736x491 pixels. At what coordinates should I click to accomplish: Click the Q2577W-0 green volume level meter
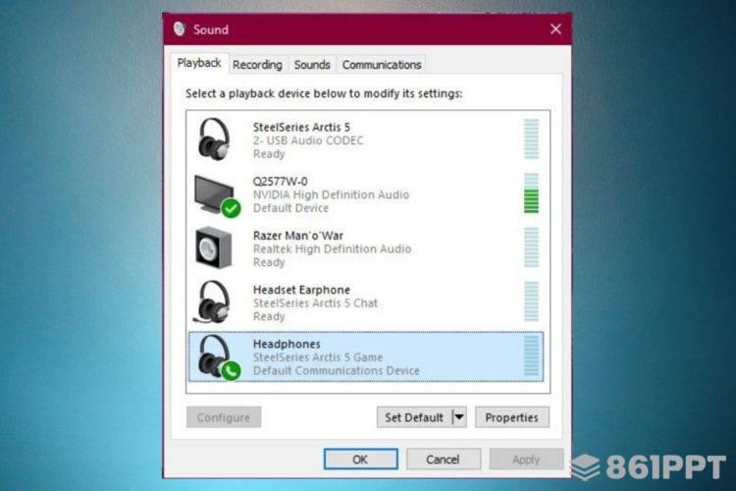[x=531, y=193]
